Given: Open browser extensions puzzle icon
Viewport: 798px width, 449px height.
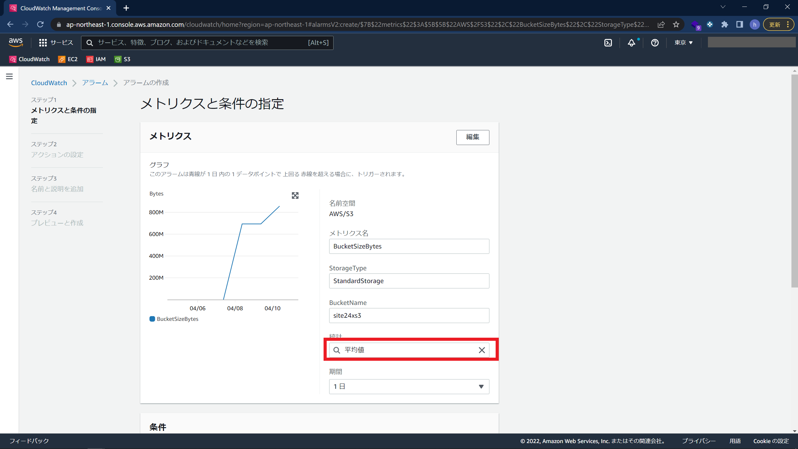Looking at the screenshot, I should click(724, 24).
